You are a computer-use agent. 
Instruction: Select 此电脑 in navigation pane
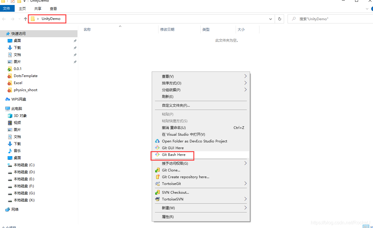(x=17, y=109)
